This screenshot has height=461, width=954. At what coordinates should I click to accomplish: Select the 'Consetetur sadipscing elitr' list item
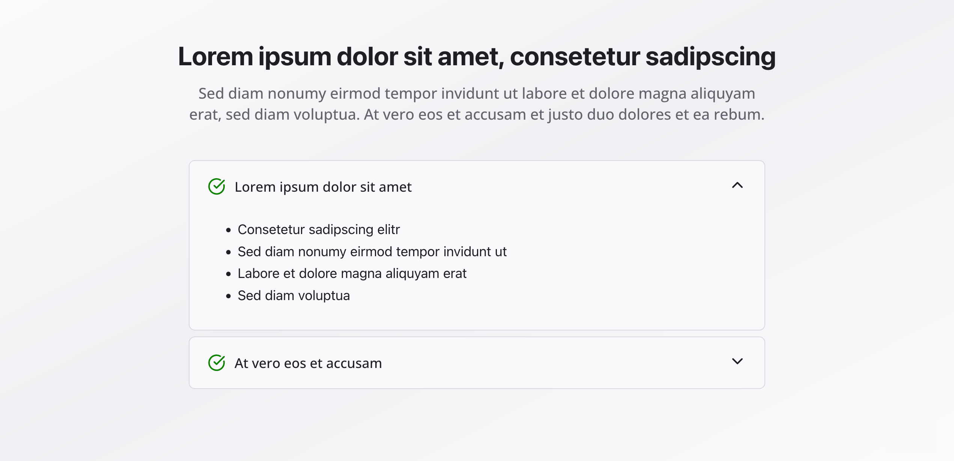(x=319, y=230)
